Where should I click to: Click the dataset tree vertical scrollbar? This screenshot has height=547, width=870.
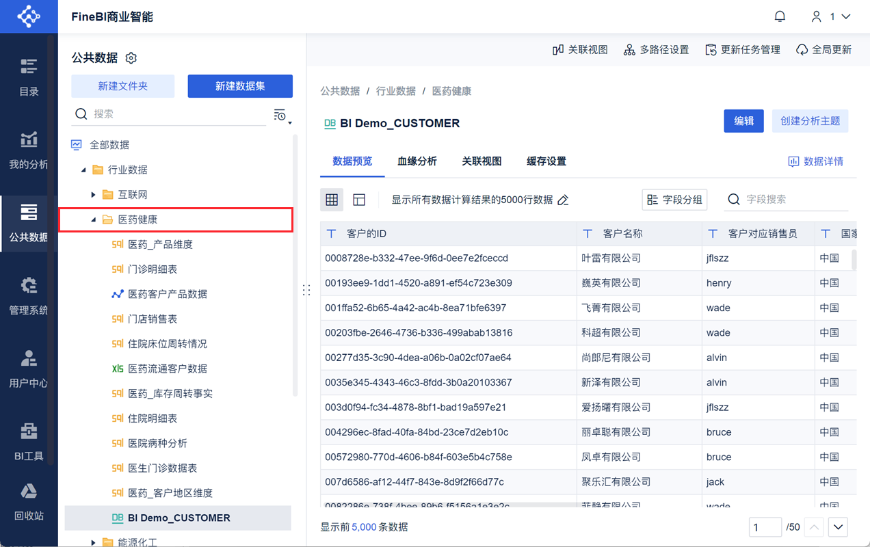(295, 265)
